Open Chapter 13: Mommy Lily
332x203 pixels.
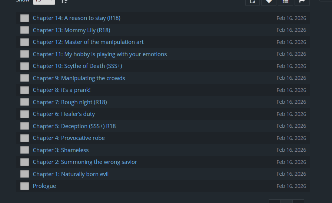(71, 30)
